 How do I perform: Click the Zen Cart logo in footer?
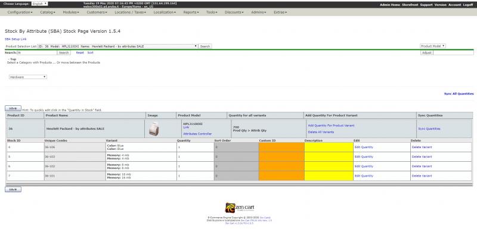pyautogui.click(x=240, y=208)
